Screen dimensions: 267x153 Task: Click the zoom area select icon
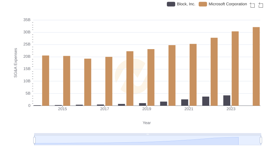252,5
